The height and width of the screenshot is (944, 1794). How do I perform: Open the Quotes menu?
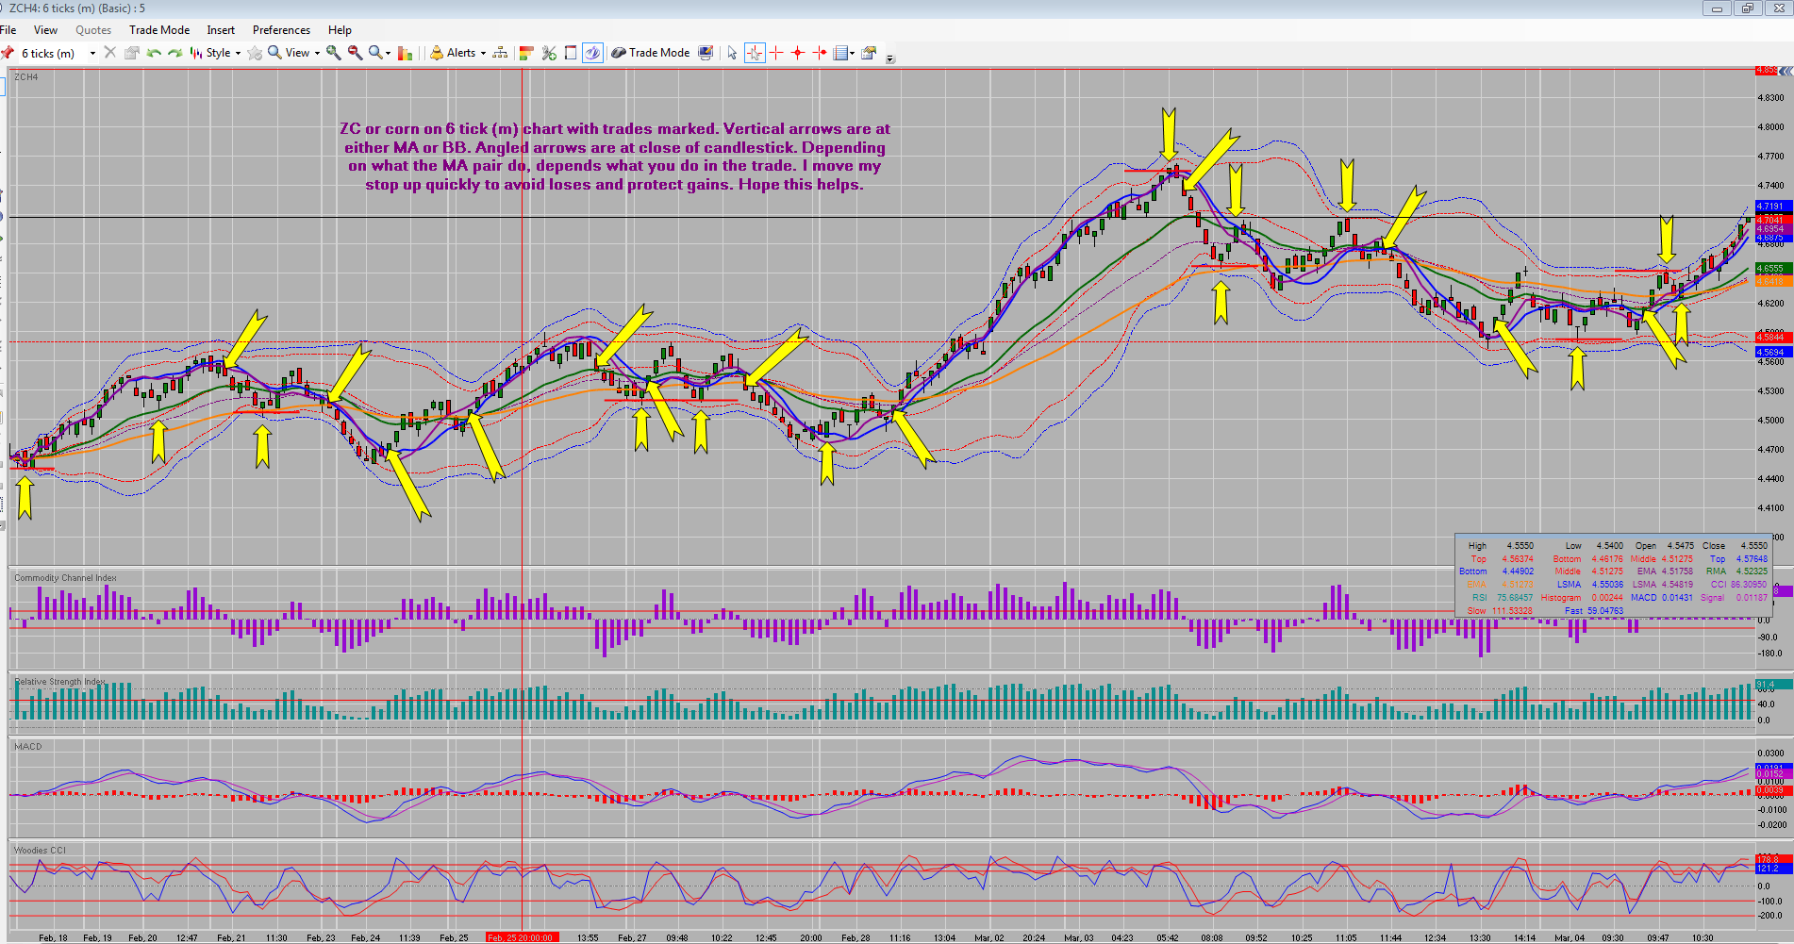(93, 30)
